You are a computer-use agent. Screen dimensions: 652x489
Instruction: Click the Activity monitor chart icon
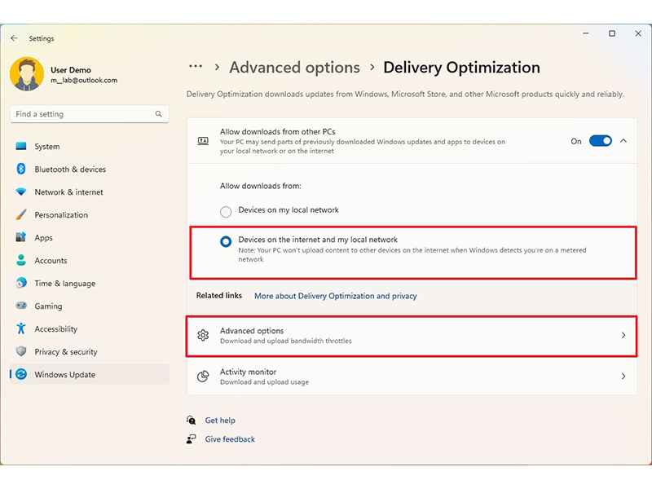[203, 377]
